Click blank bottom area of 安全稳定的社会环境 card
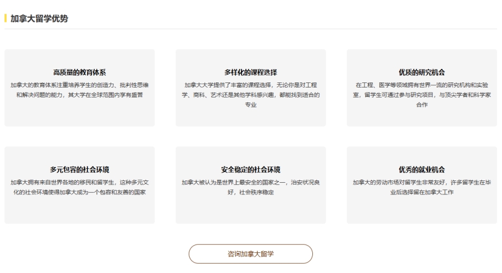 pyautogui.click(x=250, y=213)
